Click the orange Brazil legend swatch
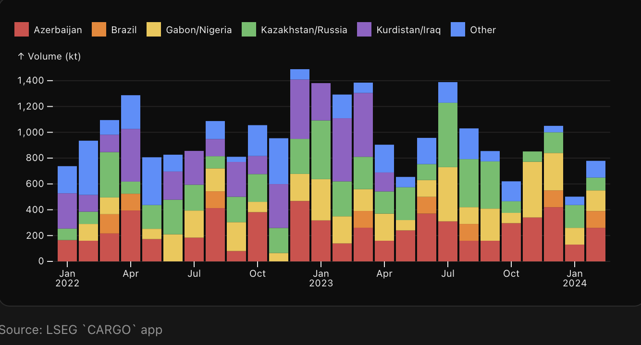The image size is (641, 345). (99, 30)
